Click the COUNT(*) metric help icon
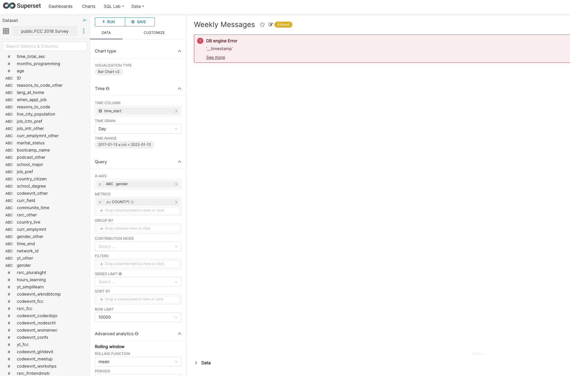 pyautogui.click(x=132, y=202)
